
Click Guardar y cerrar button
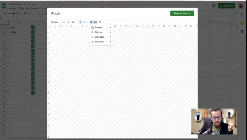coord(182,13)
